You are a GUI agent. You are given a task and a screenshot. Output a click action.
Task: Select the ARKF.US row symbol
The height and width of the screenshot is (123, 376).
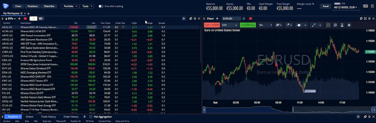pyautogui.click(x=7, y=35)
